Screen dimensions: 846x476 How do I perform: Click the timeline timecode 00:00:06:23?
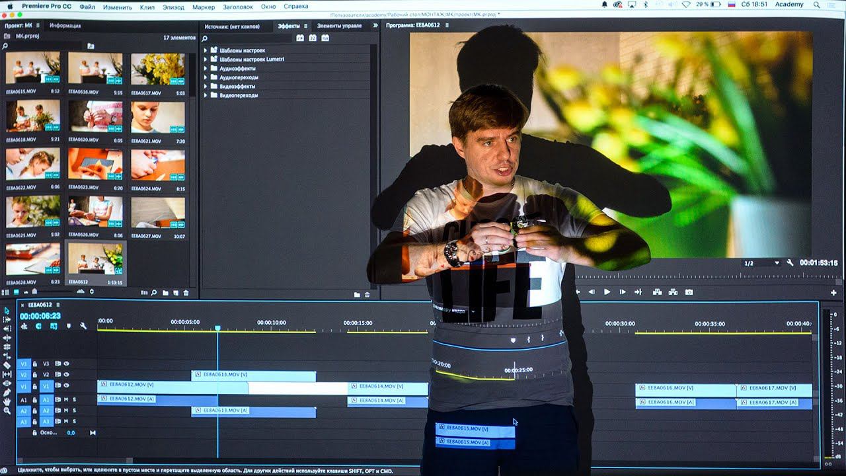pyautogui.click(x=40, y=316)
